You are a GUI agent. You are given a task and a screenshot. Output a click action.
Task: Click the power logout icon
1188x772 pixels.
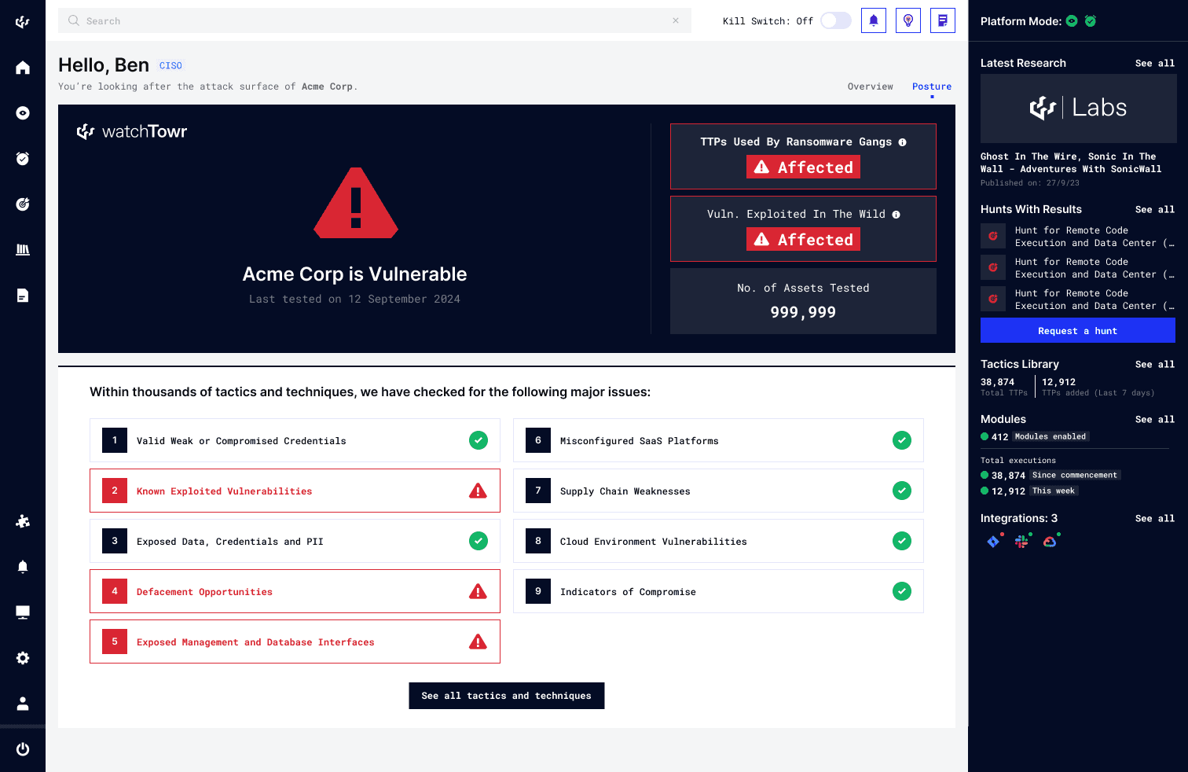click(23, 749)
